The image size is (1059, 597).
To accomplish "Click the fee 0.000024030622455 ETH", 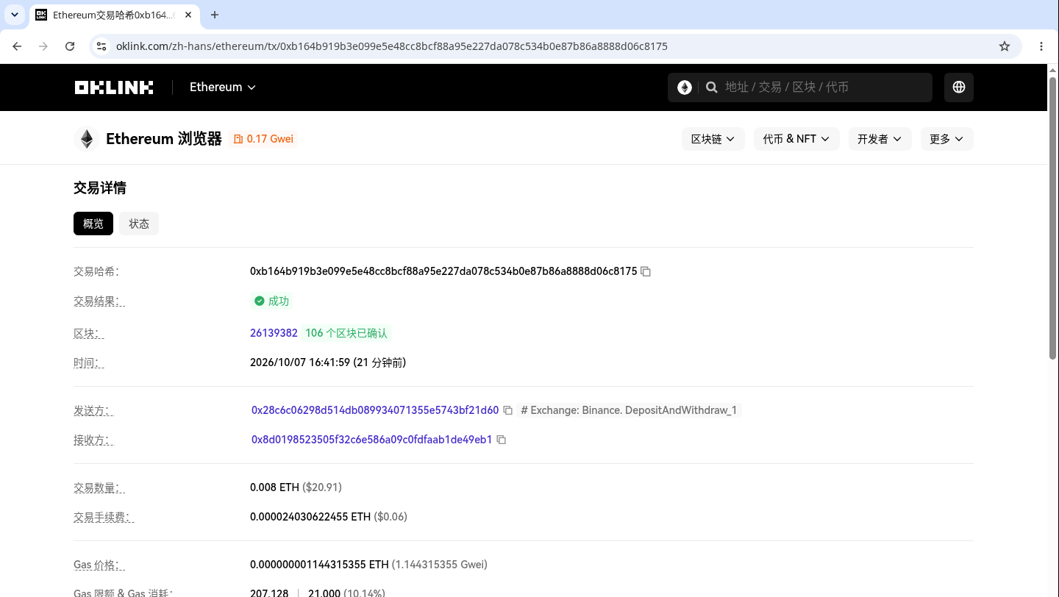I will pyautogui.click(x=310, y=517).
